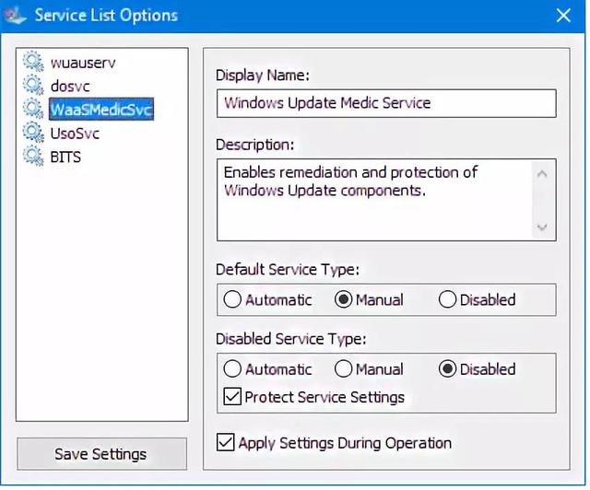Select the wuauserv service entry
The width and height of the screenshot is (590, 490).
click(83, 63)
